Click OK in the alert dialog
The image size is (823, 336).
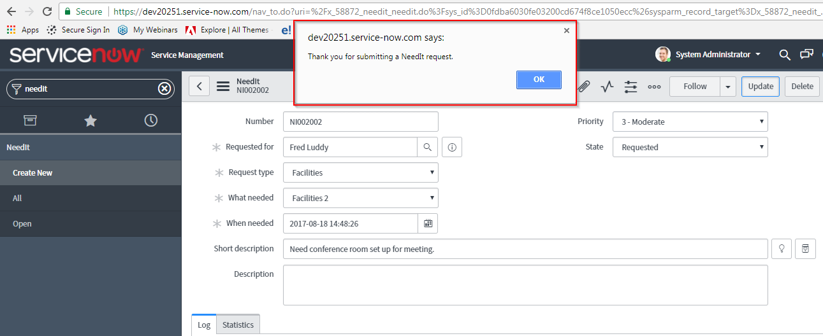point(539,80)
